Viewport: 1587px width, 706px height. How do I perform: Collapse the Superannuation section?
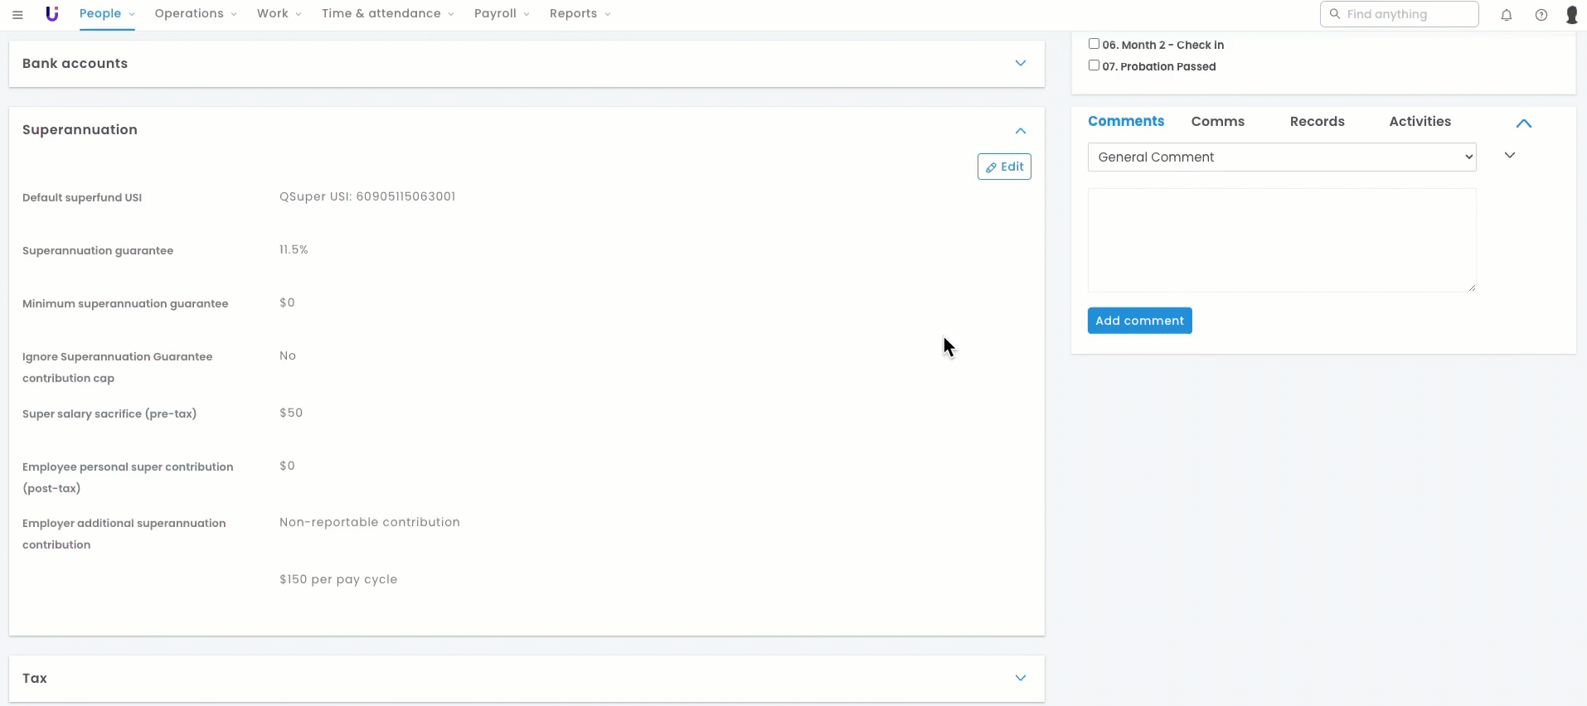(1020, 131)
